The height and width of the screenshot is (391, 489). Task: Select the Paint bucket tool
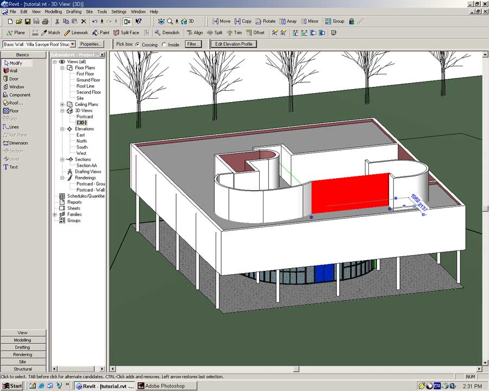[x=101, y=33]
